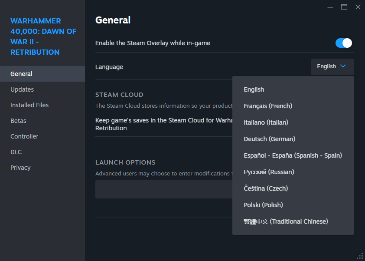Select English from the language list
The width and height of the screenshot is (365, 261).
(254, 89)
